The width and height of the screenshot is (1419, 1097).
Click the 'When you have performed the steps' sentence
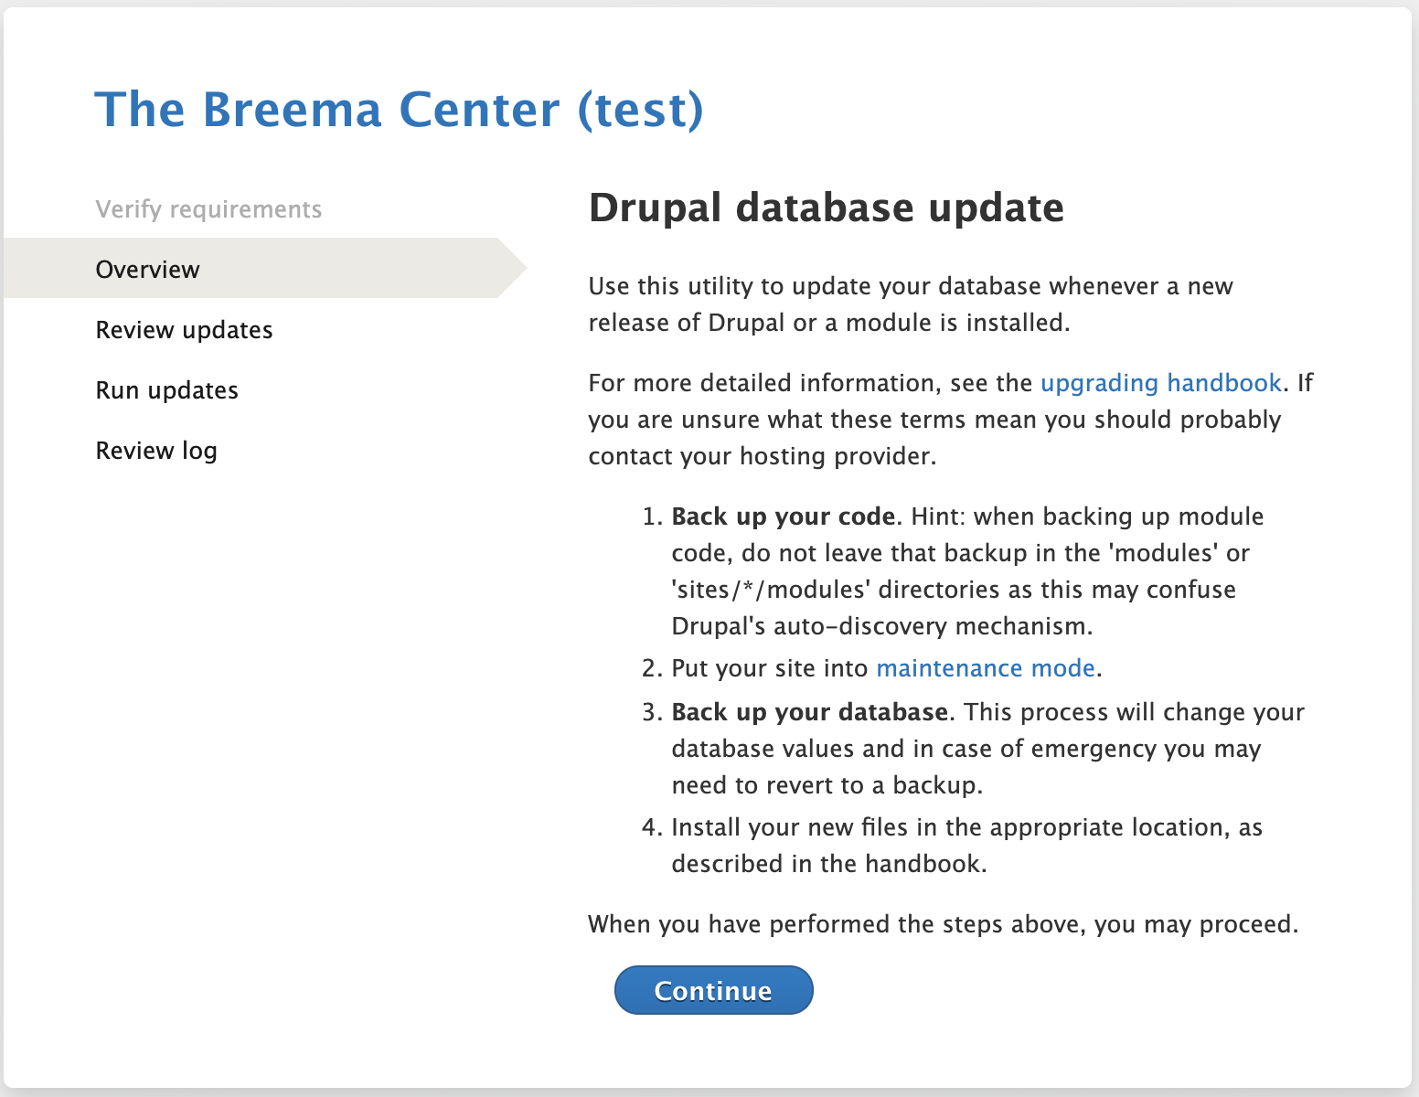coord(943,924)
